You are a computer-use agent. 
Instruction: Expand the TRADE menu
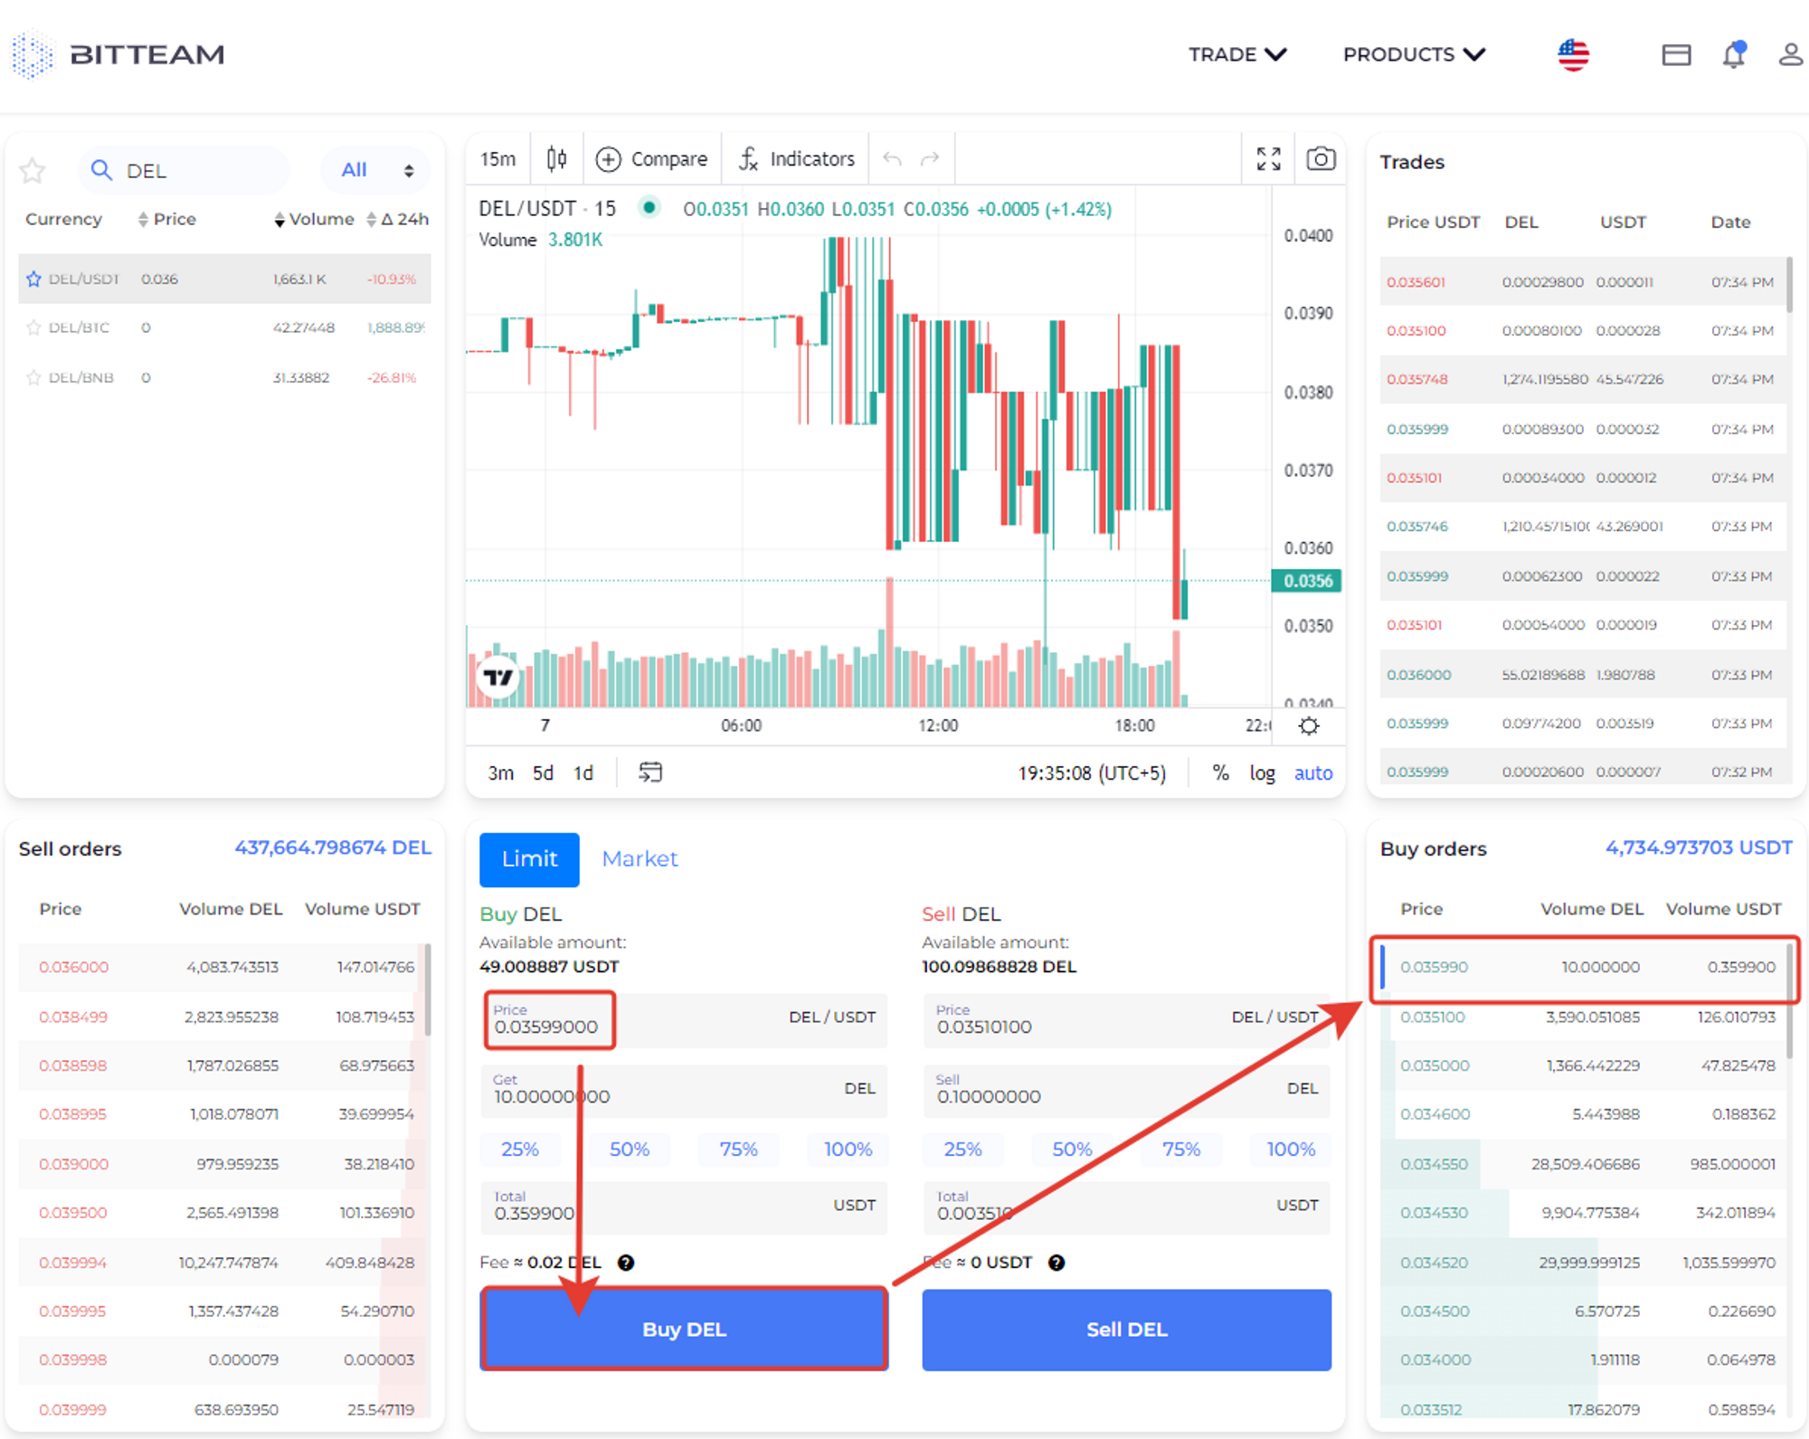click(1237, 54)
